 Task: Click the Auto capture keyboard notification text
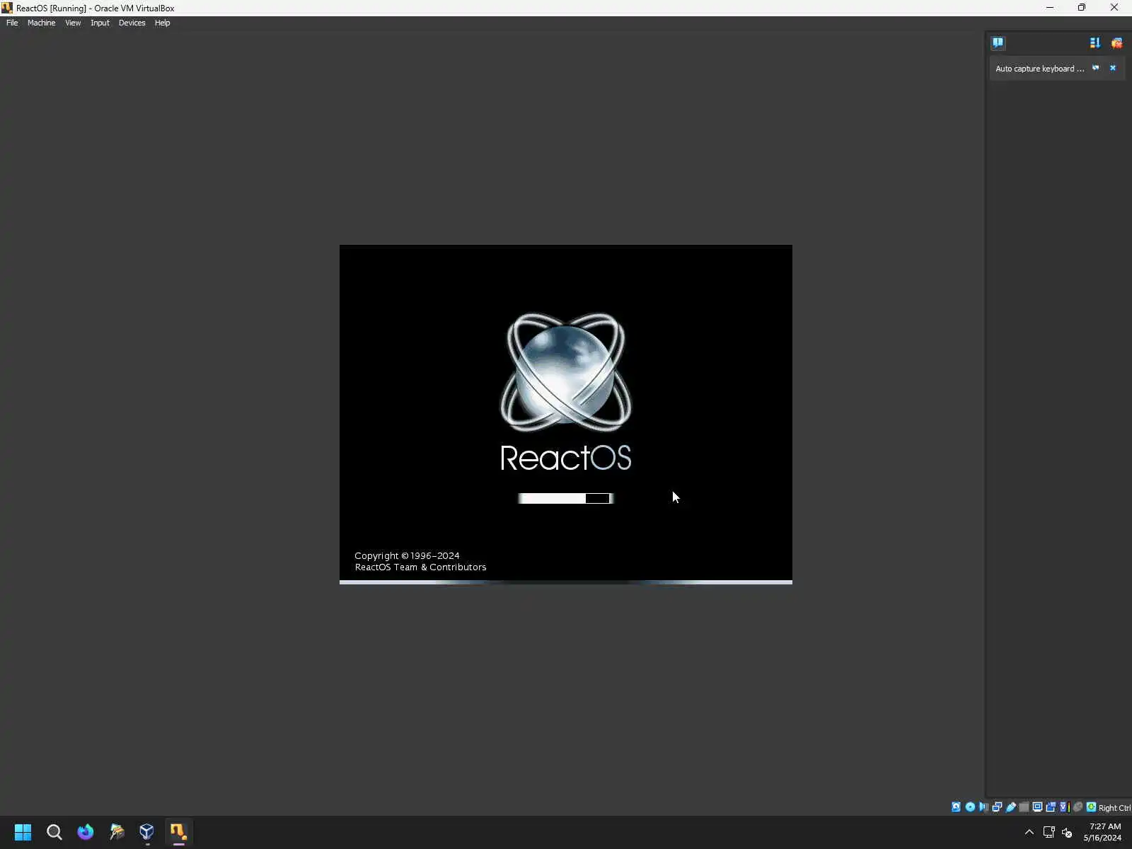click(x=1039, y=69)
